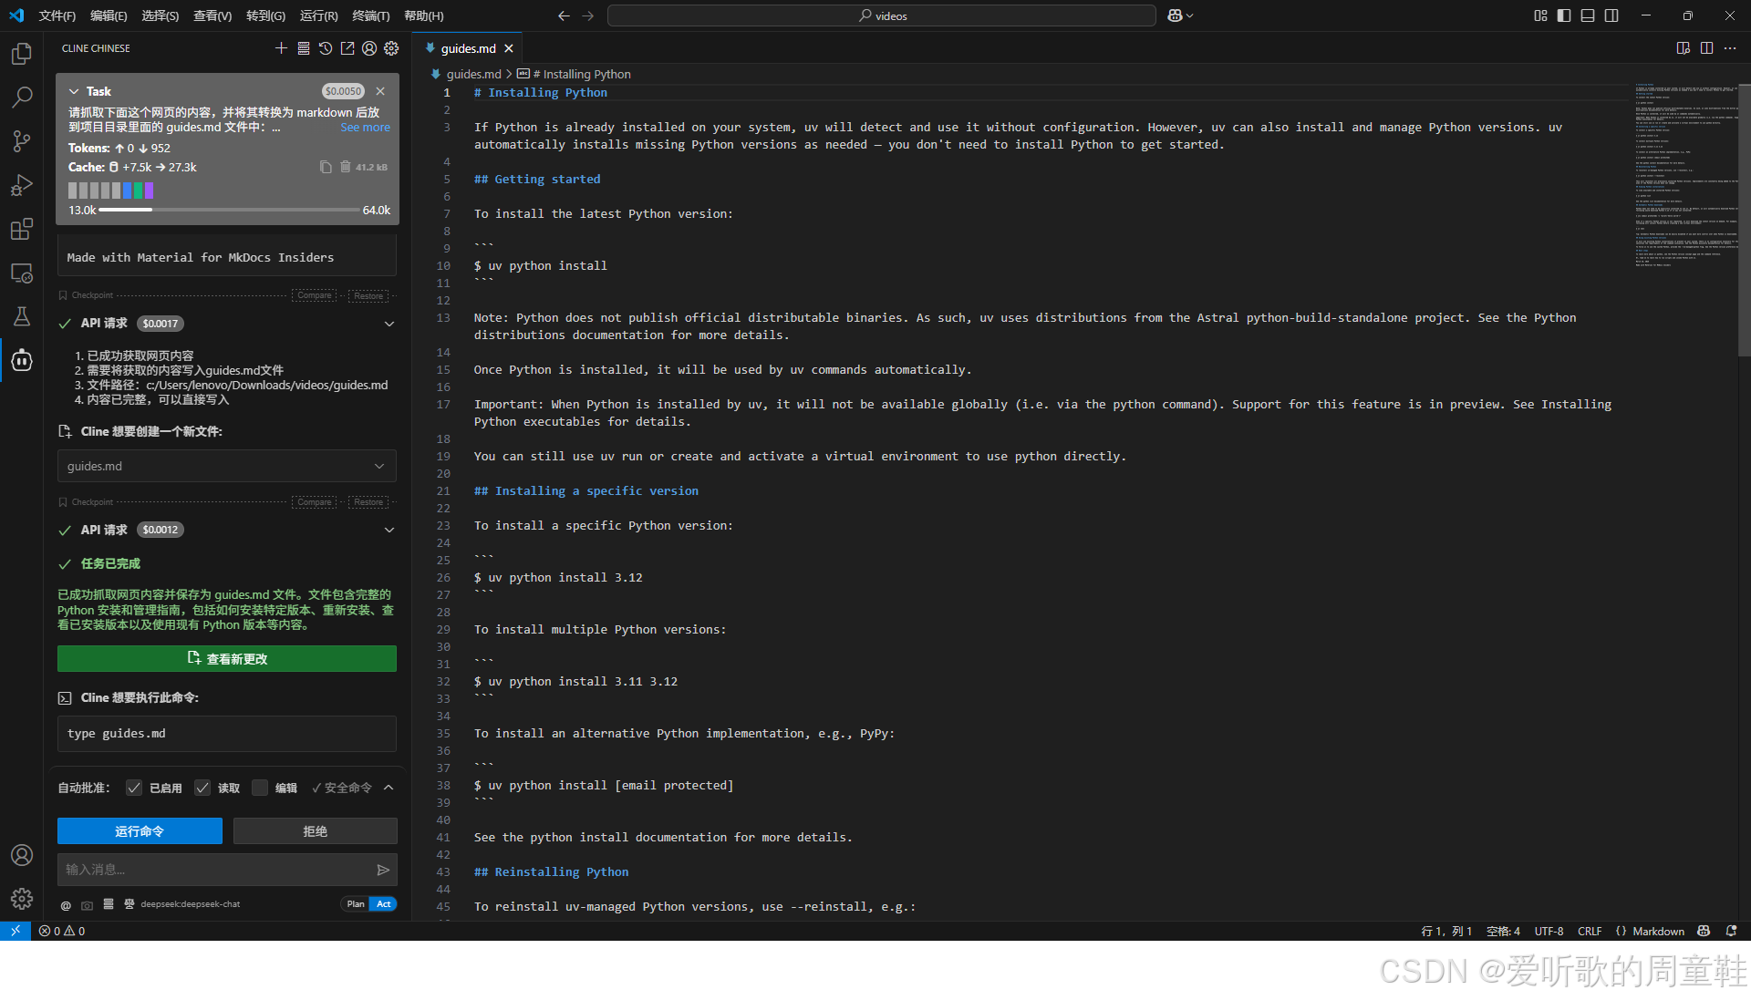Open Cline task history icon
This screenshot has width=1751, height=1000.
tap(326, 48)
